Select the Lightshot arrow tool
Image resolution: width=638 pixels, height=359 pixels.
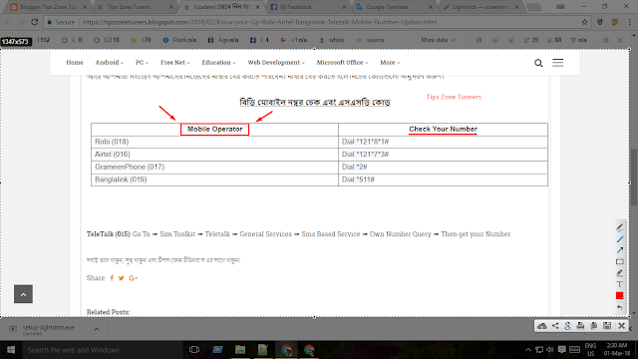[x=620, y=250]
